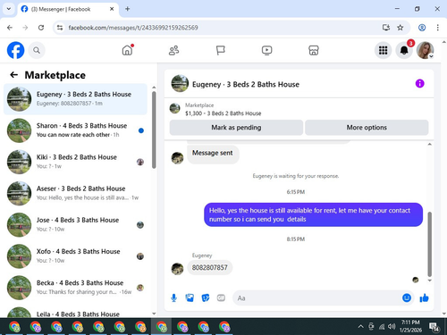Click Mark as pending button
Image resolution: width=447 pixels, height=335 pixels.
(236, 128)
